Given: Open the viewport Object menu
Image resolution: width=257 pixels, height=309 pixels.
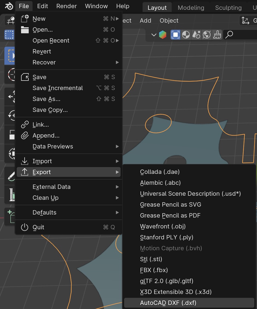Looking at the screenshot, I should click(x=169, y=20).
